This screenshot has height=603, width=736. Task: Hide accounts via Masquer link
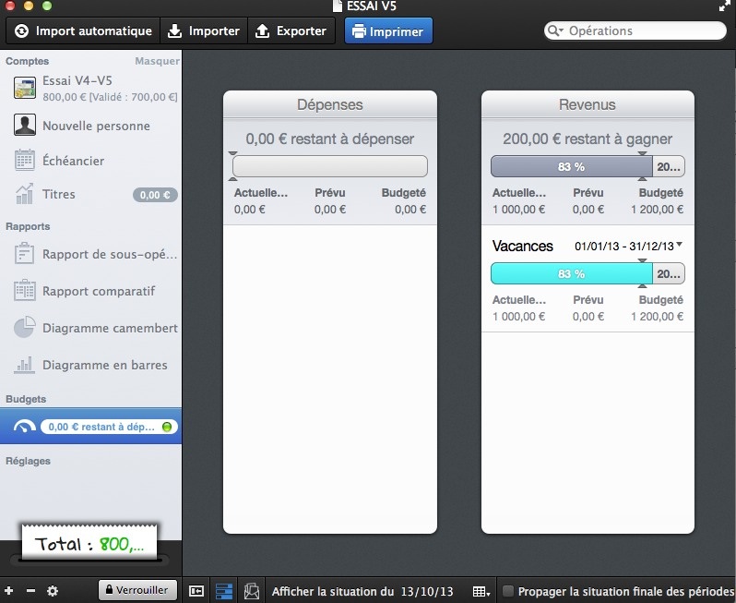(x=157, y=61)
